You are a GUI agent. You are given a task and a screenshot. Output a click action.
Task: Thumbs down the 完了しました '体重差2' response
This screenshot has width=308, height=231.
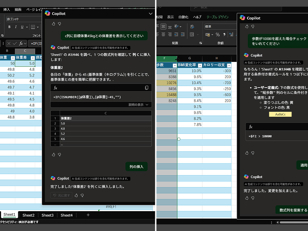(x=82, y=195)
